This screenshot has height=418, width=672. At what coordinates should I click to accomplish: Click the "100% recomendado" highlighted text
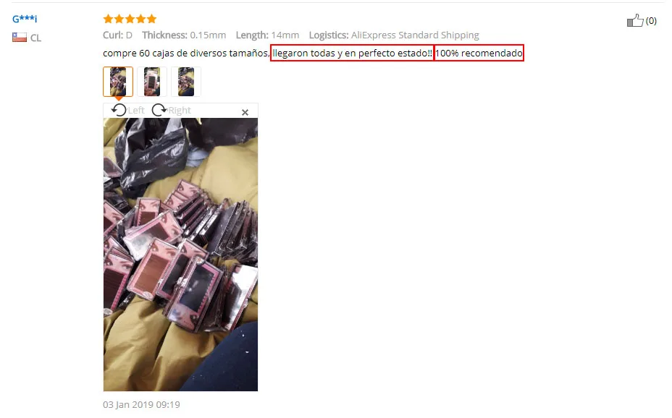click(x=479, y=53)
